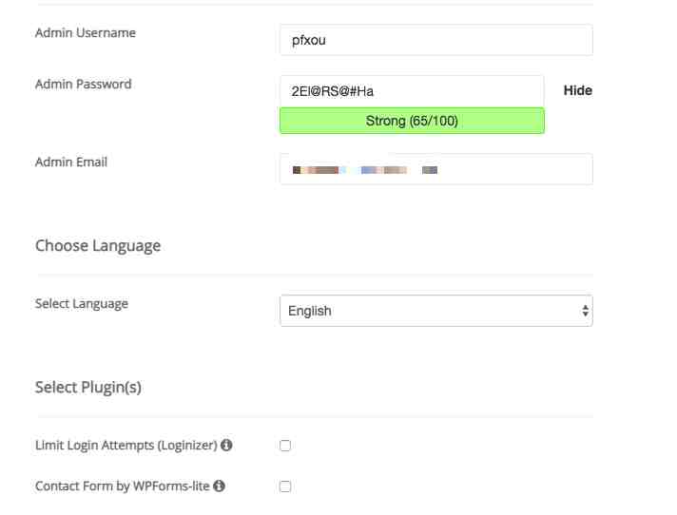Click the blurred email address text

point(365,170)
